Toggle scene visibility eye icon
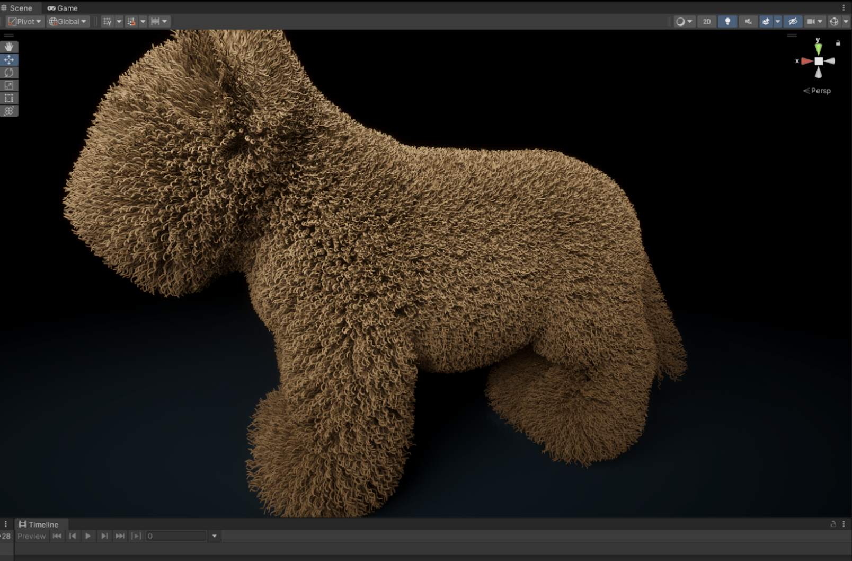 [x=793, y=22]
